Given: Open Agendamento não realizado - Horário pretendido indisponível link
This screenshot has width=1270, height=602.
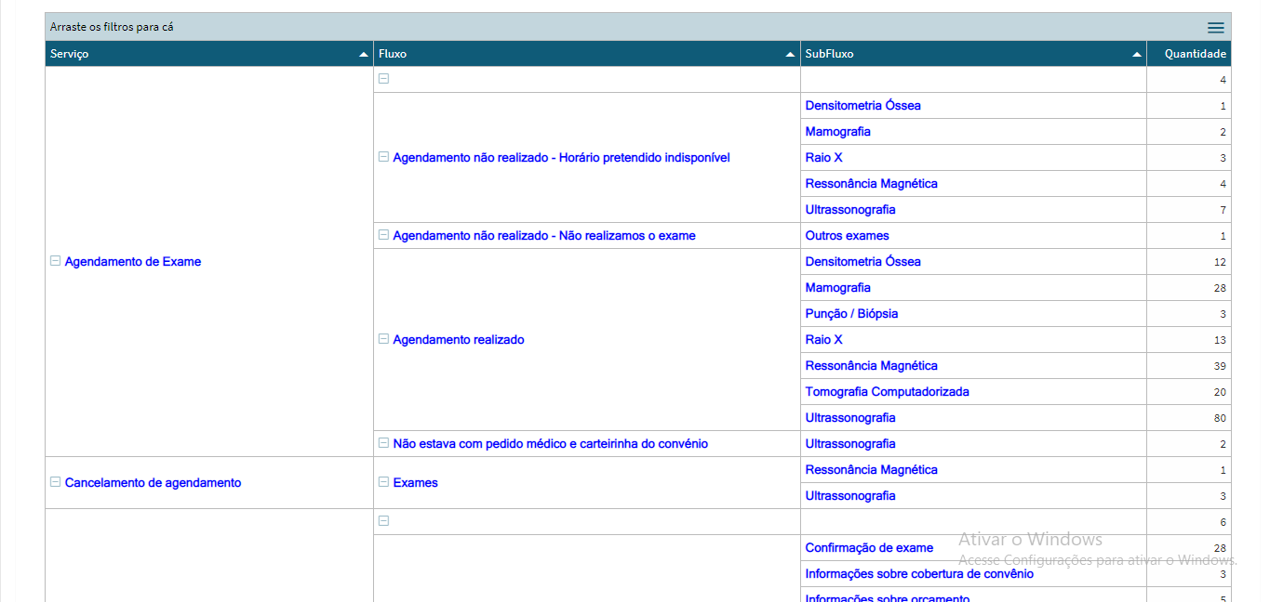Looking at the screenshot, I should pos(561,158).
